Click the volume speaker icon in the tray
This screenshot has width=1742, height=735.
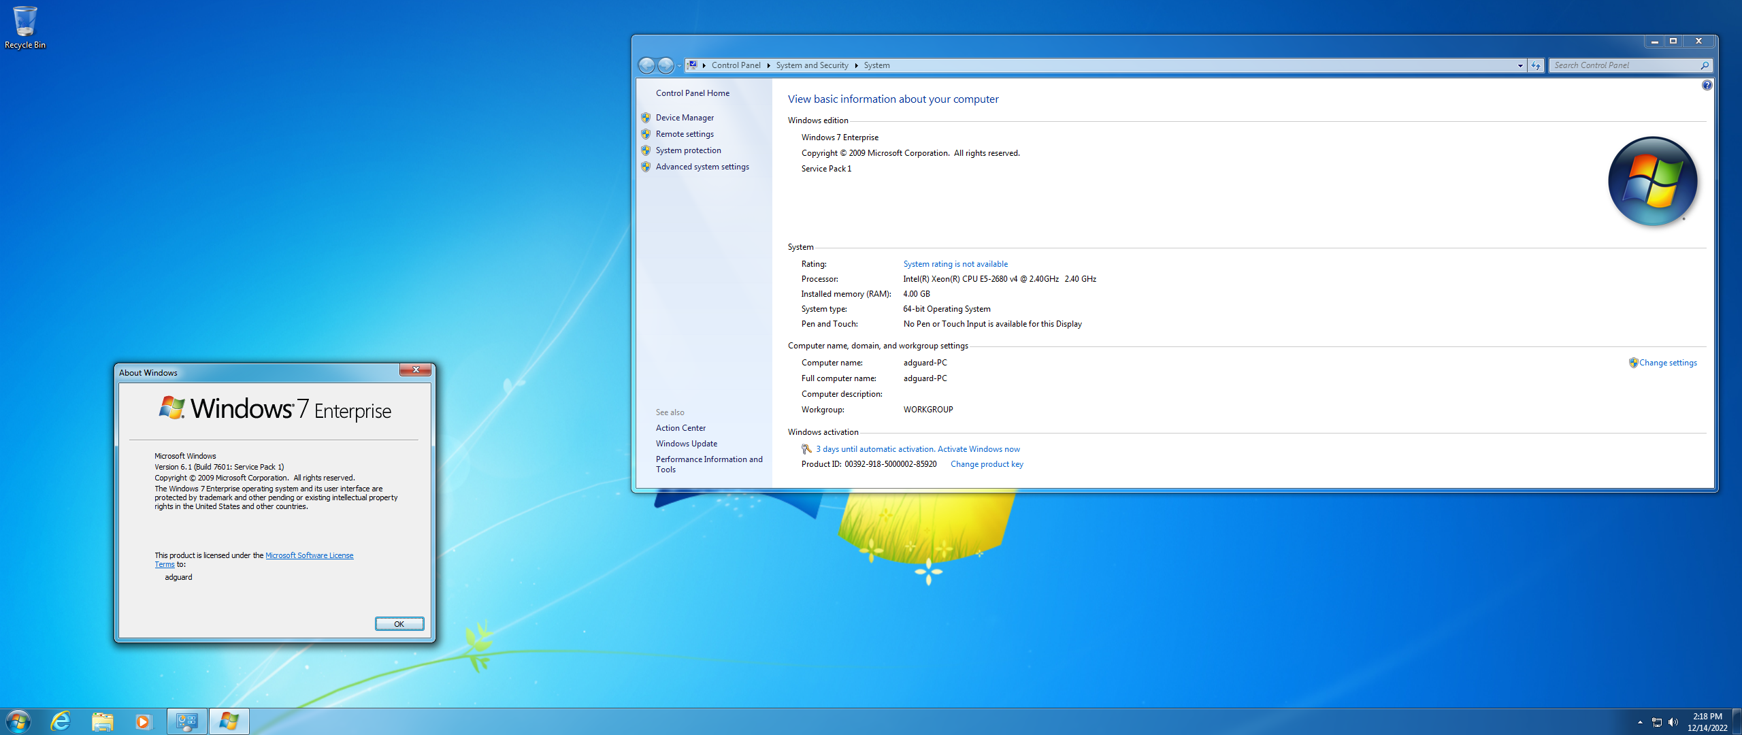1673,722
